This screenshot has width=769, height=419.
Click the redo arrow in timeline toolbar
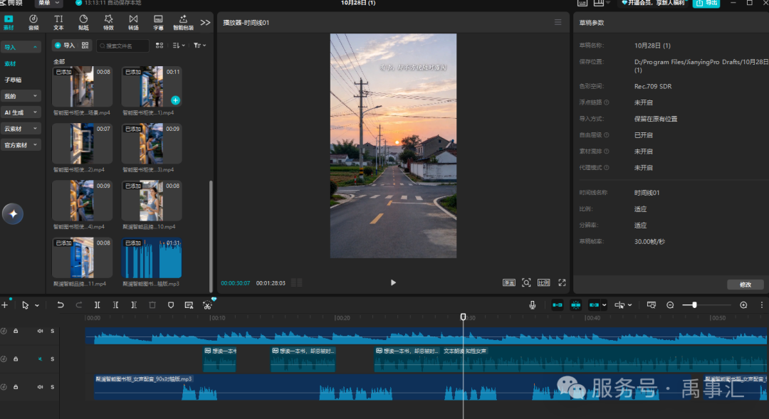tap(78, 304)
